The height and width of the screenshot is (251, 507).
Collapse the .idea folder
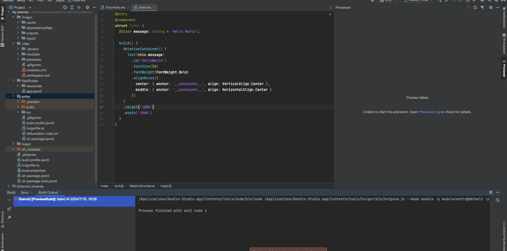pos(13,43)
